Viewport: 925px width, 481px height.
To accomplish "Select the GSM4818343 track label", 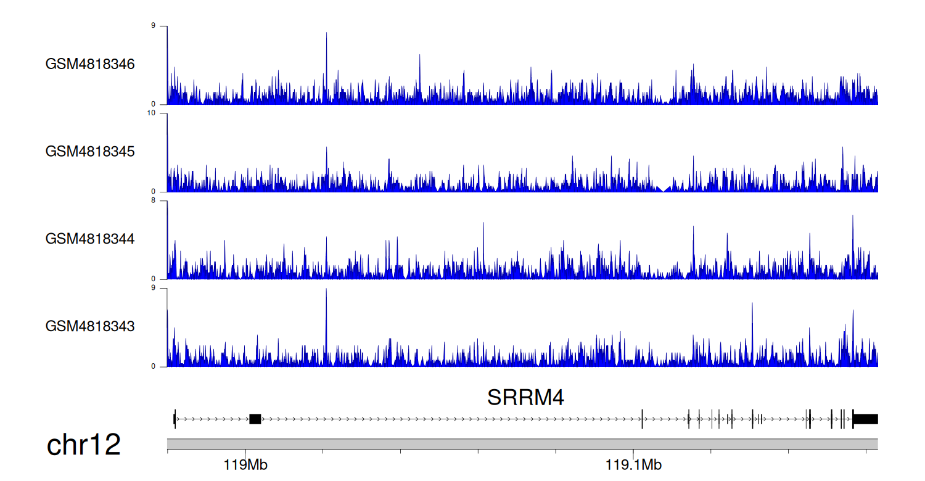I will pos(90,326).
